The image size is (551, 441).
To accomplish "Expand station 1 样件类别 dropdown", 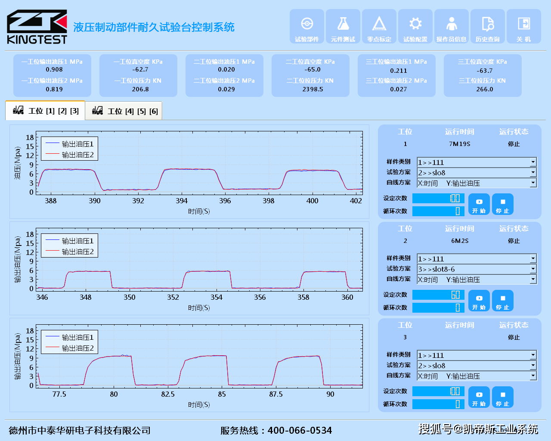I will (533, 162).
